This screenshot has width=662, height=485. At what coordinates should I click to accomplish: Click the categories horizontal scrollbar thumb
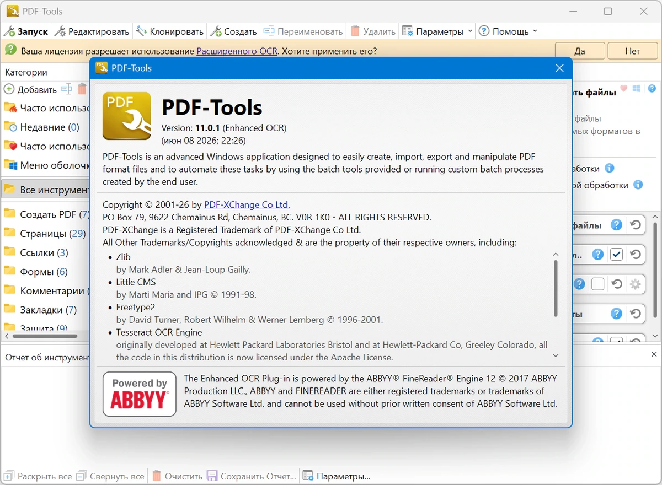pos(45,336)
